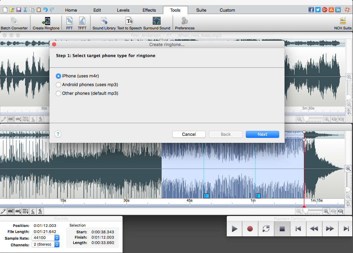Select Other phones (default mp3)
353x253 pixels.
(58, 93)
